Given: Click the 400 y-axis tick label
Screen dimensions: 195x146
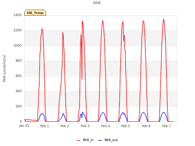Looking at the screenshot, I should pyautogui.click(x=19, y=91).
